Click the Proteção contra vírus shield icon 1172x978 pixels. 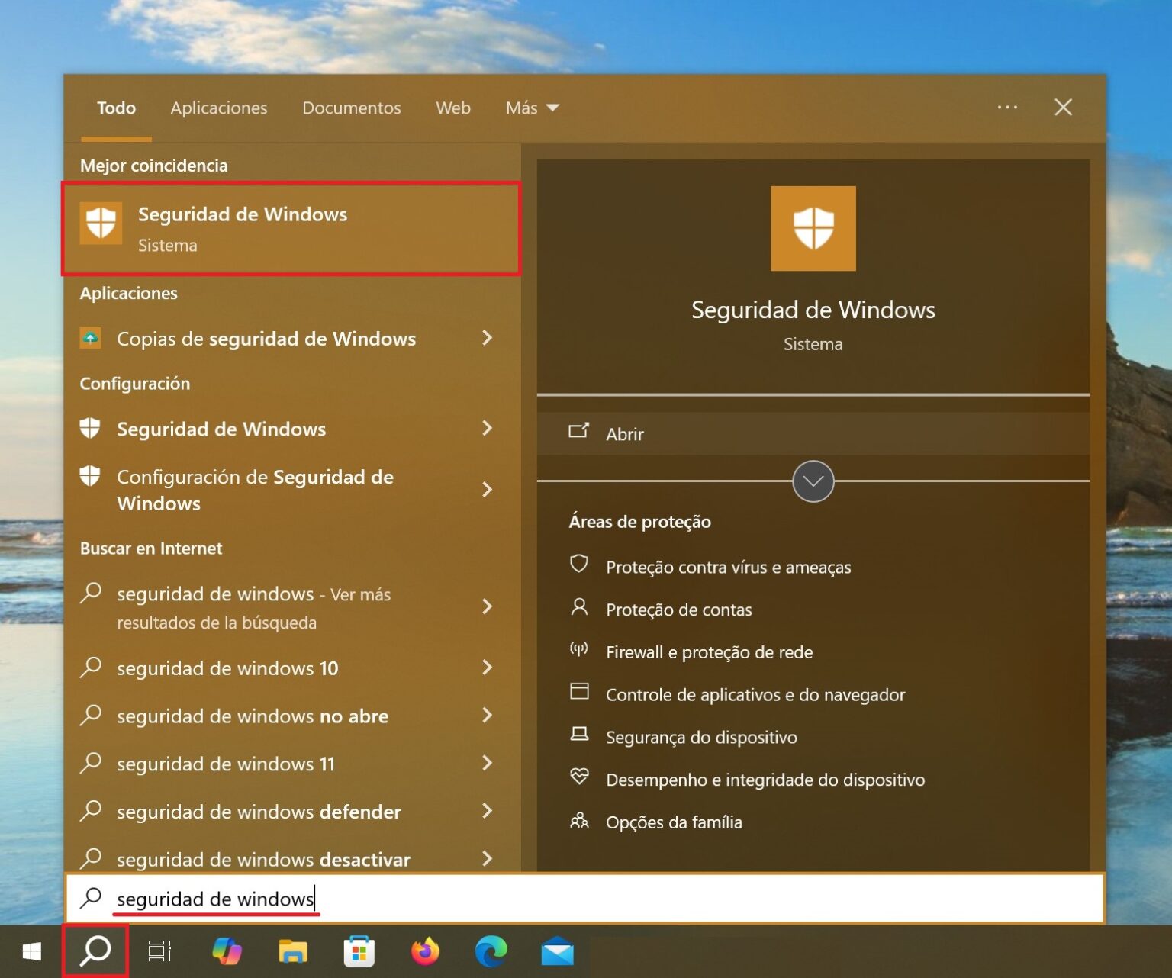tap(579, 564)
